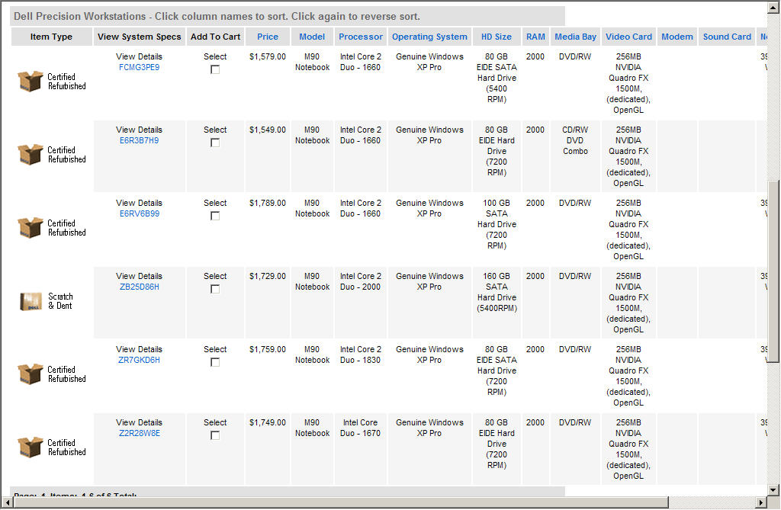Sort by the Sound Card column header
781x510 pixels.
click(x=727, y=37)
